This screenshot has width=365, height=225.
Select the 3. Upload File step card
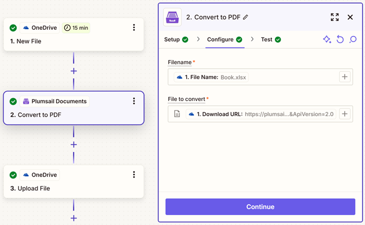tap(74, 182)
